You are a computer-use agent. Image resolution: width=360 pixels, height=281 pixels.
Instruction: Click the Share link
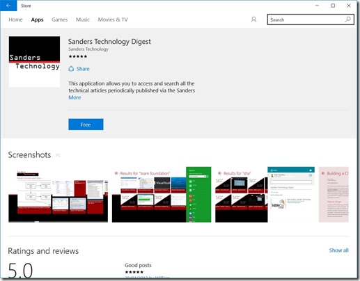[x=83, y=69]
